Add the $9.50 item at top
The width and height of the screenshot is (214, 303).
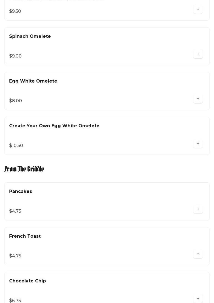pyautogui.click(x=198, y=9)
